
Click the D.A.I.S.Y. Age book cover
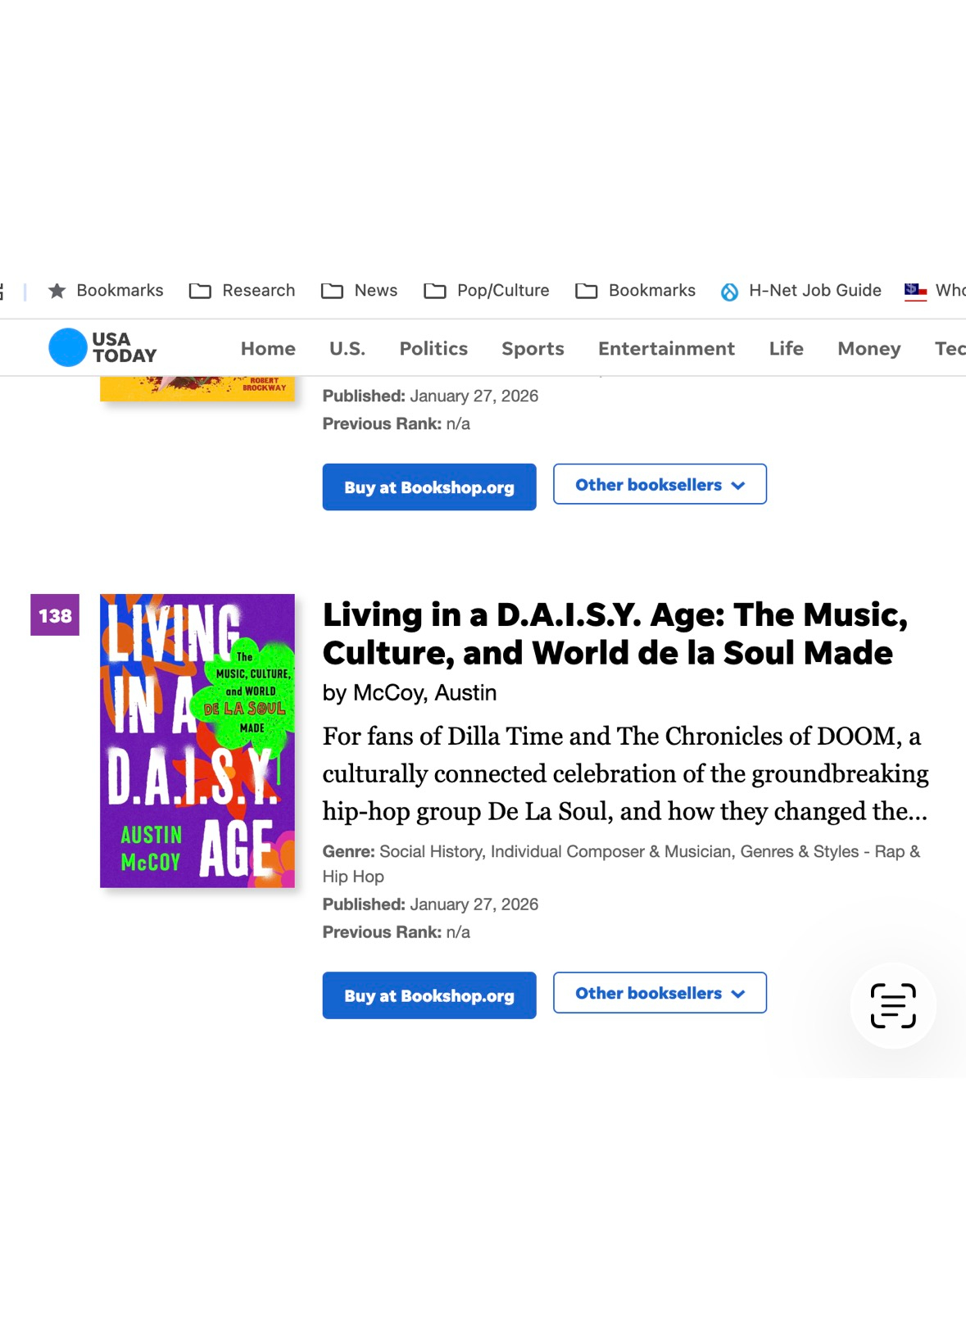pos(197,741)
